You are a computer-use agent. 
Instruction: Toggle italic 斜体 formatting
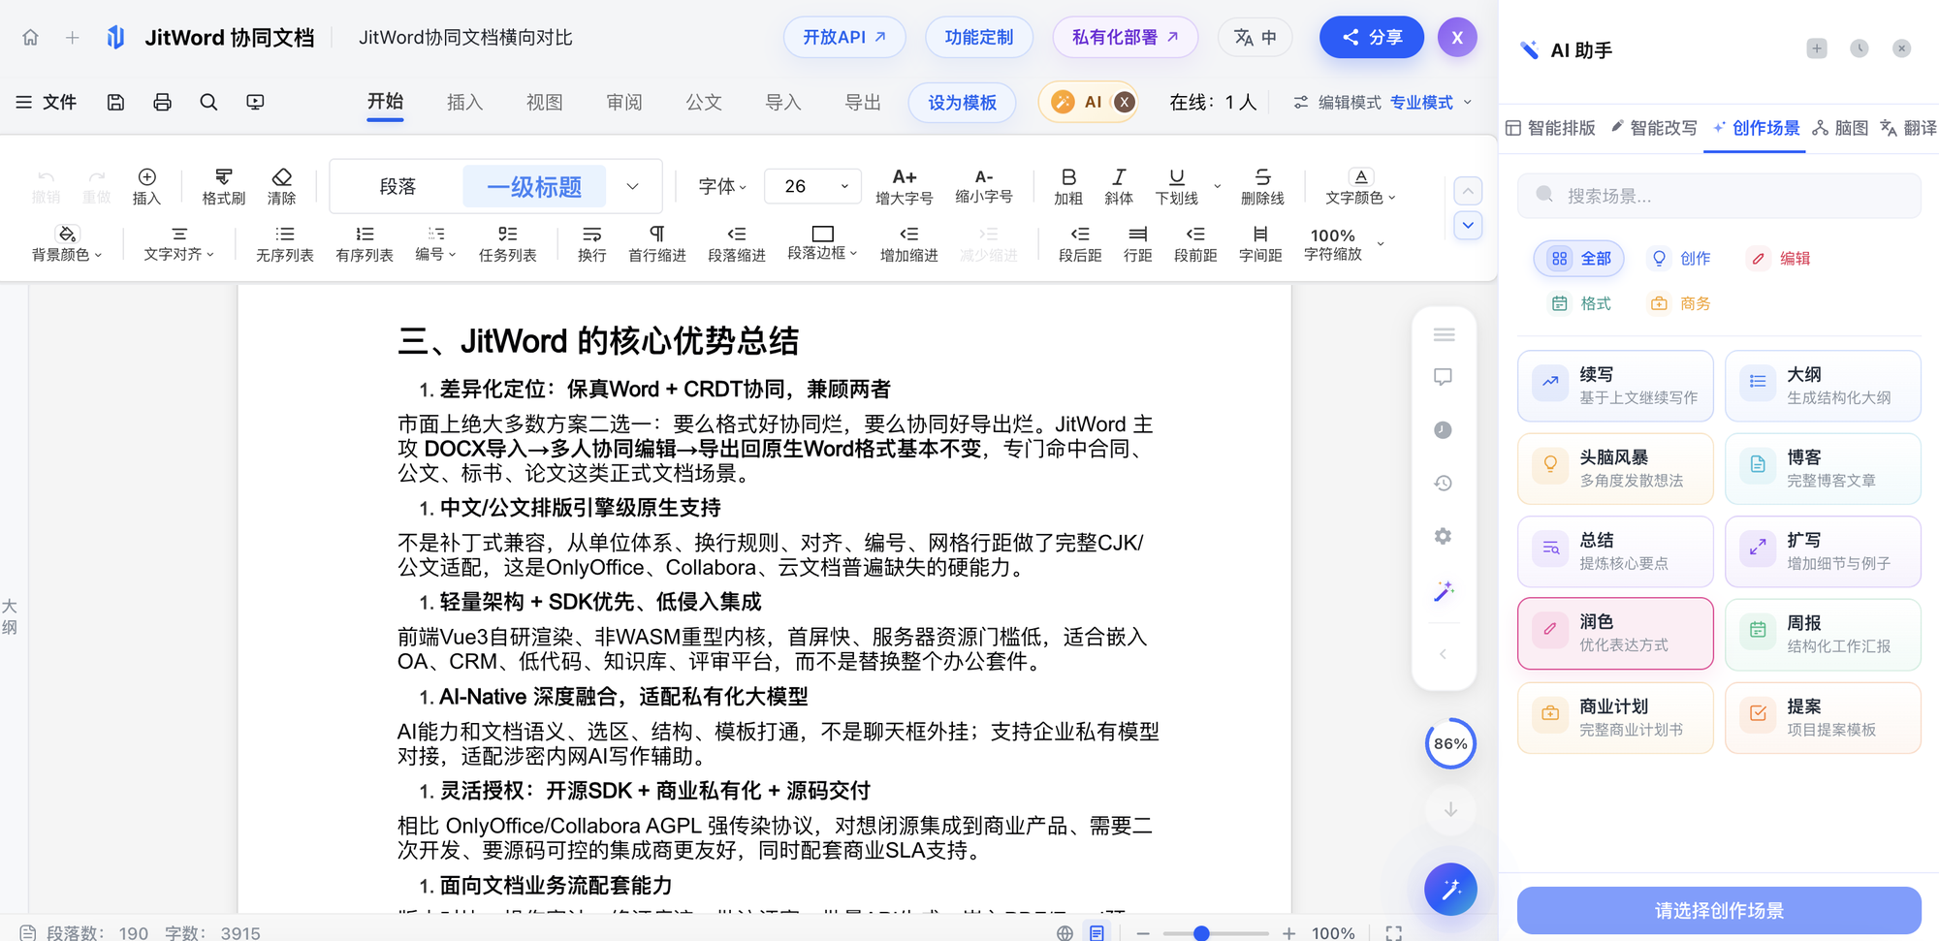click(1118, 186)
